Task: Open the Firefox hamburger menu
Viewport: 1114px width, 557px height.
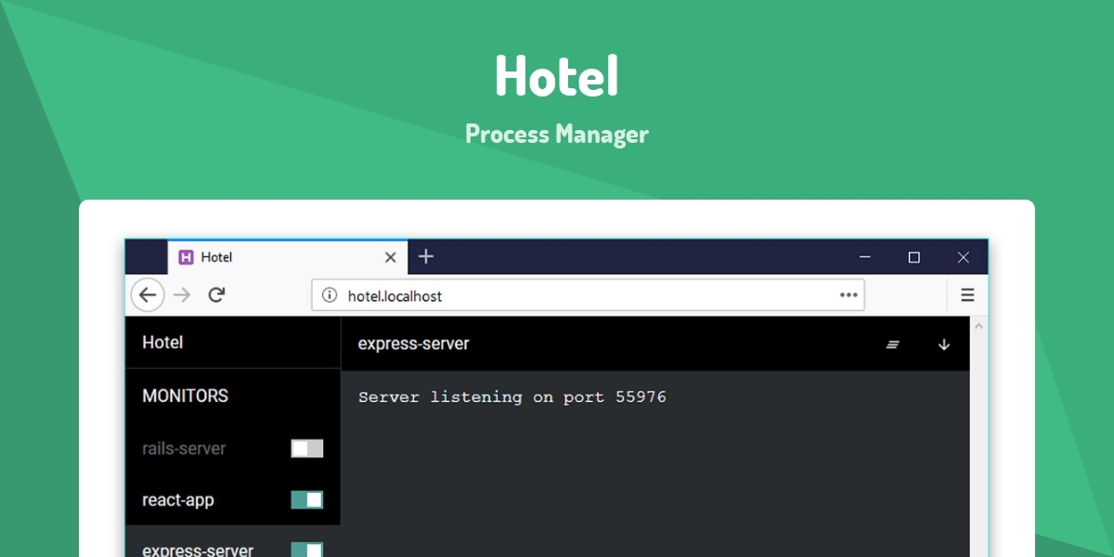Action: [x=967, y=294]
